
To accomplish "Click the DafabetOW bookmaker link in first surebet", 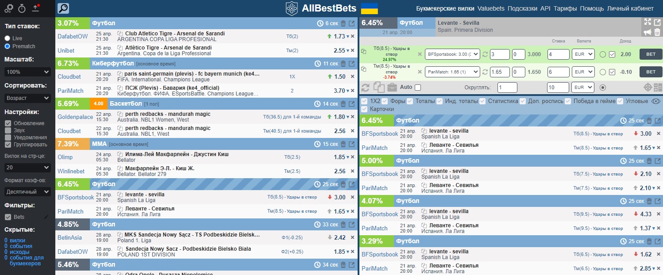I will pyautogui.click(x=73, y=36).
